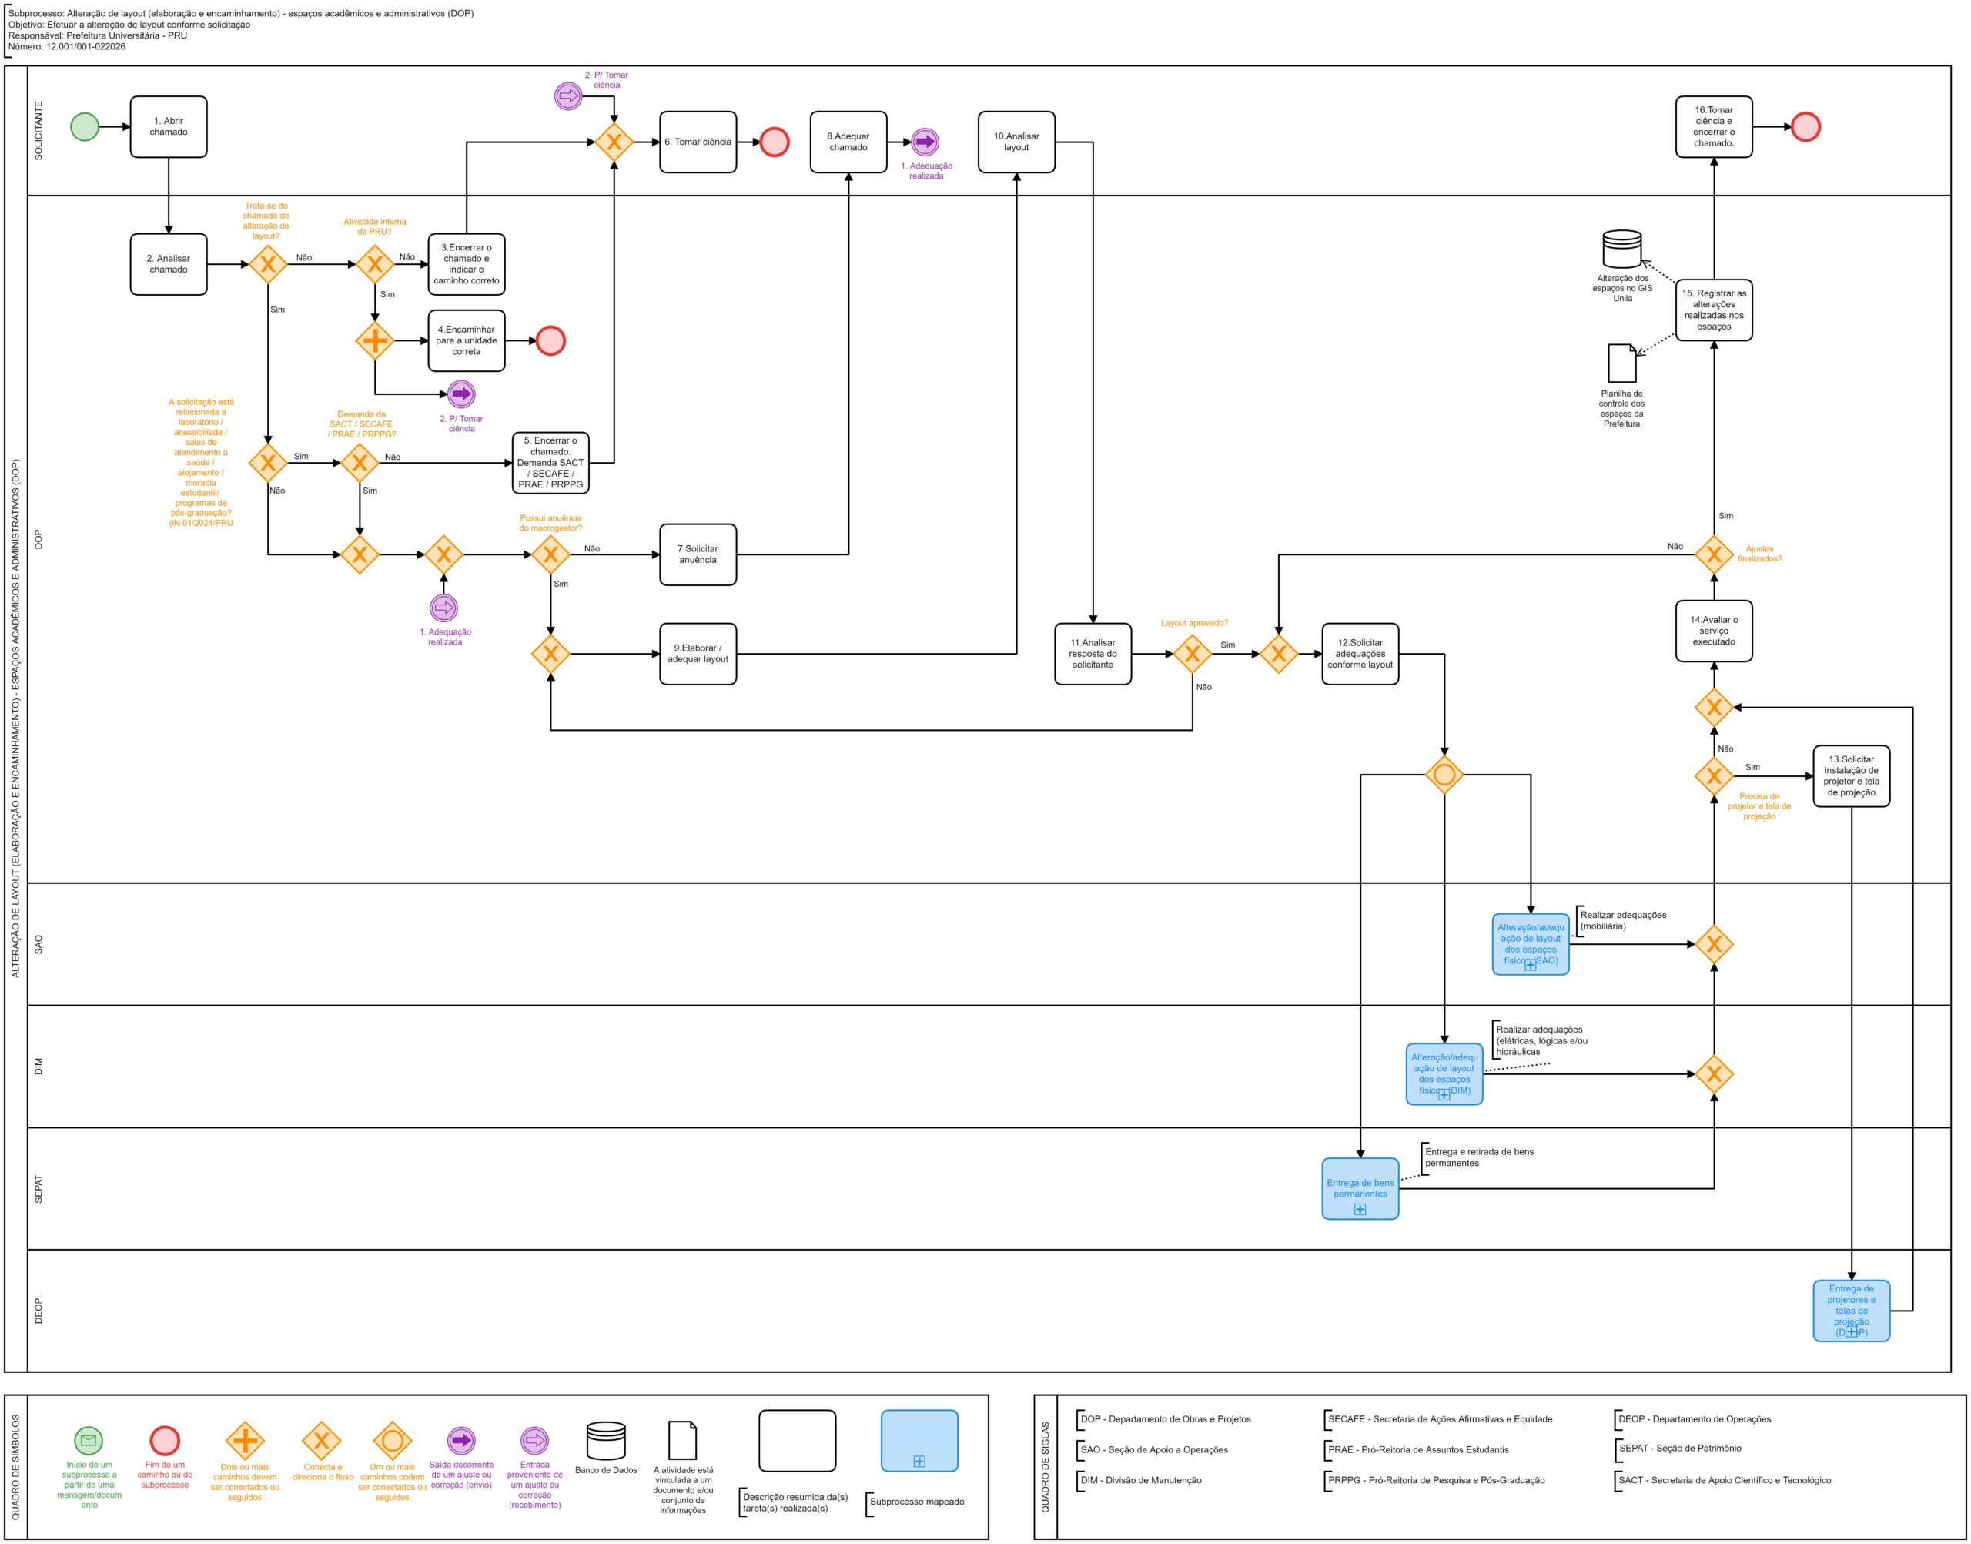Viewport: 1971px width, 1544px height.
Task: Expand the 'Entrega de bens permanentes' subprocess marker
Action: click(1359, 1210)
